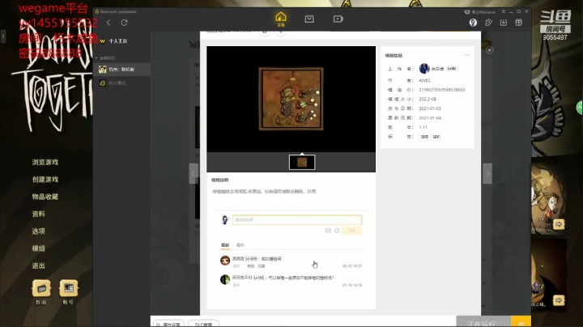Click the yellow send comment button
The width and height of the screenshot is (583, 327).
351,231
